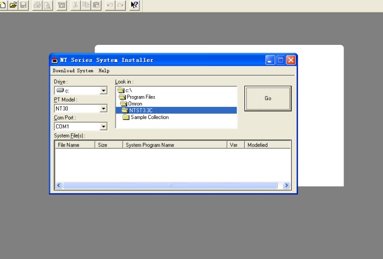Click the right arrow of horizontal scrollbar
The width and height of the screenshot is (383, 259).
click(286, 185)
